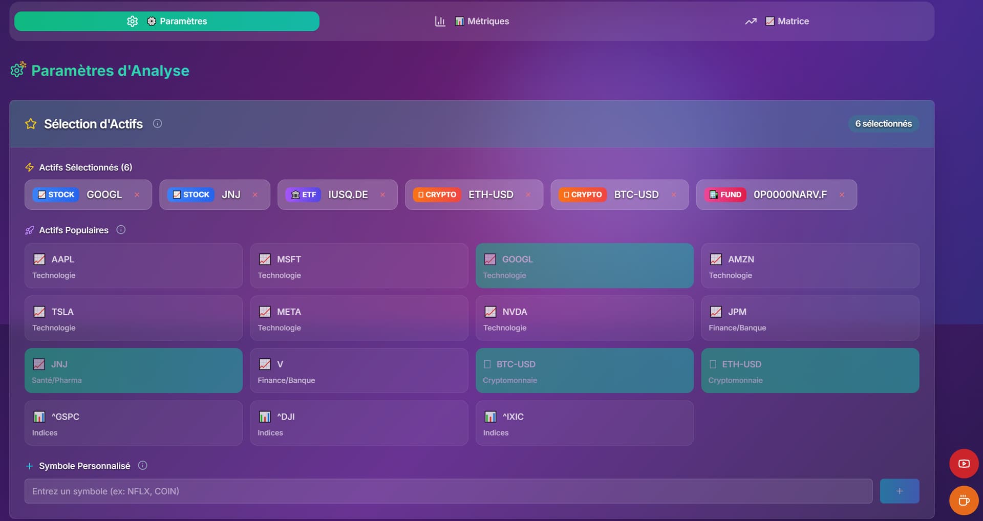Image resolution: width=983 pixels, height=521 pixels.
Task: Click the info icon next to Actifs Populaires
Action: (121, 230)
